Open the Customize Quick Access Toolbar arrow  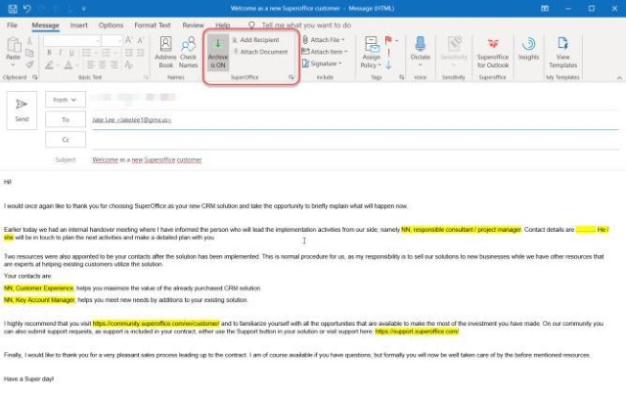pos(83,9)
